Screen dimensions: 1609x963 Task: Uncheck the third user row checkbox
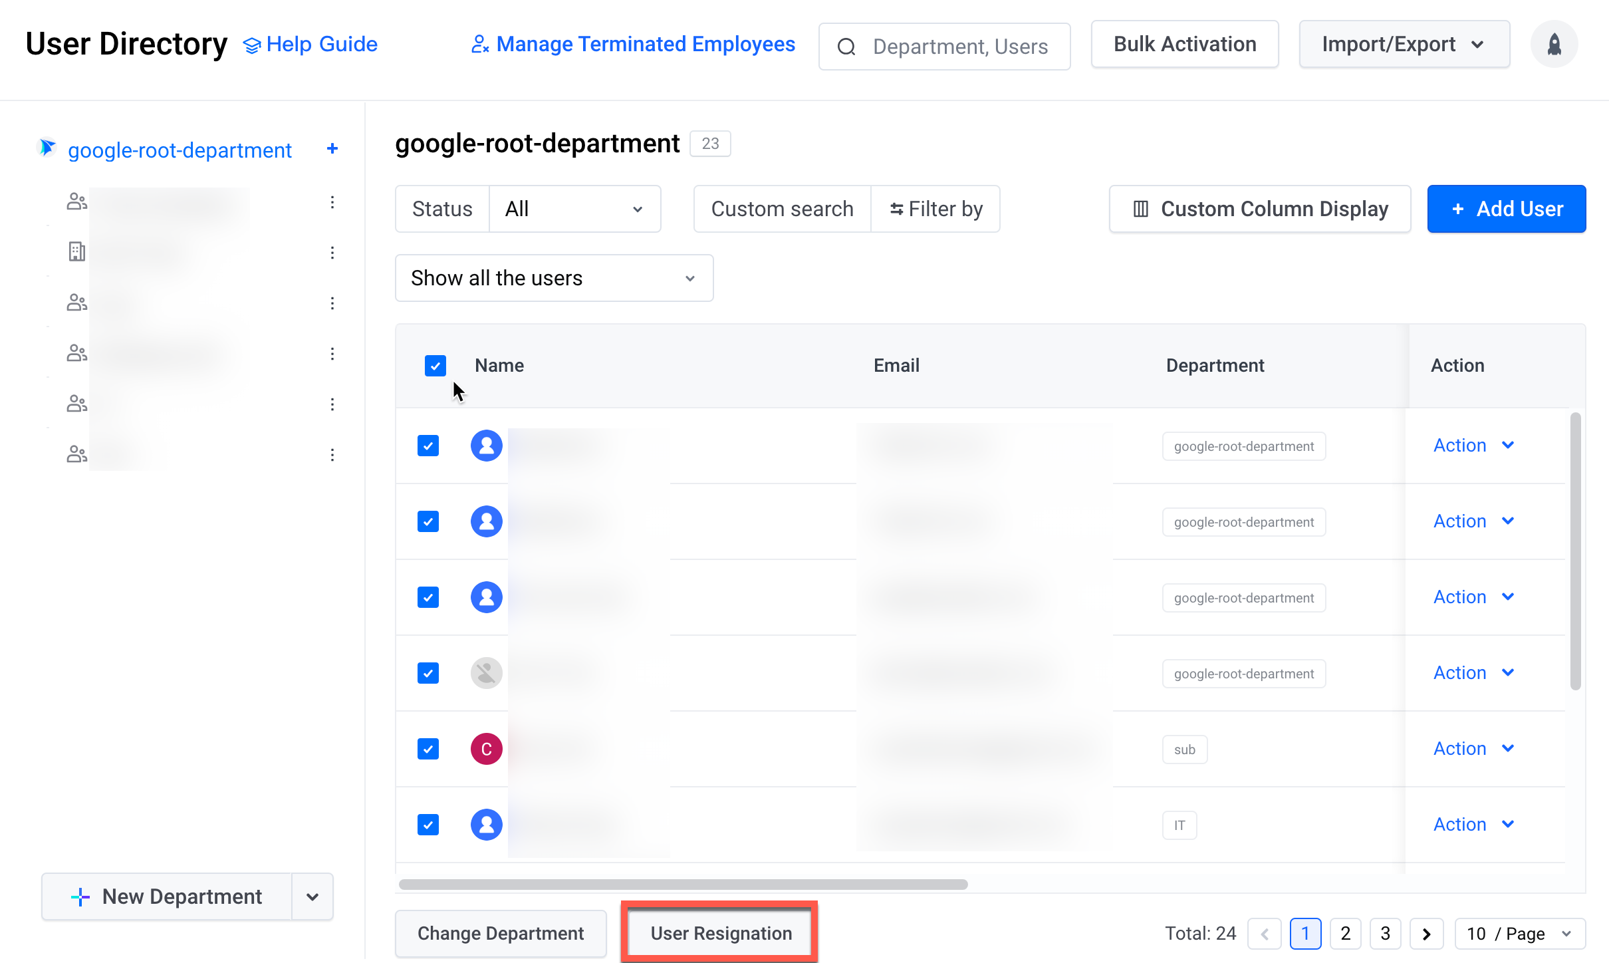click(x=428, y=597)
